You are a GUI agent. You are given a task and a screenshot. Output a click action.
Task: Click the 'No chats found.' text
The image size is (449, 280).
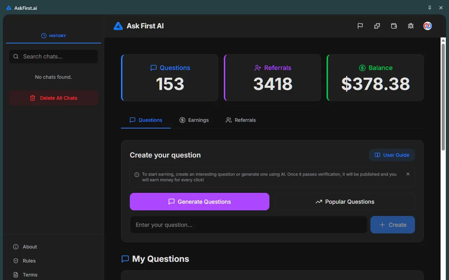(x=53, y=77)
